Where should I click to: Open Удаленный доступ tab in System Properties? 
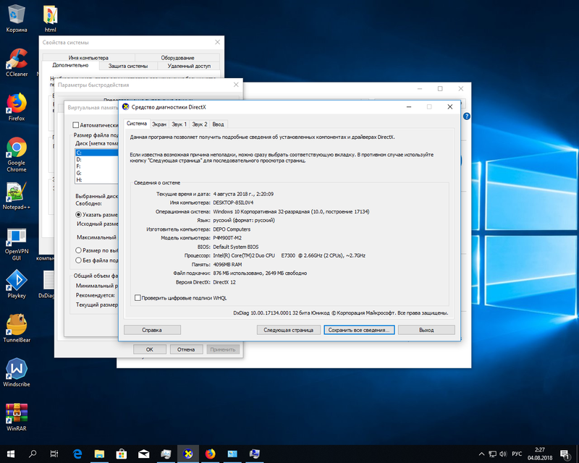189,66
